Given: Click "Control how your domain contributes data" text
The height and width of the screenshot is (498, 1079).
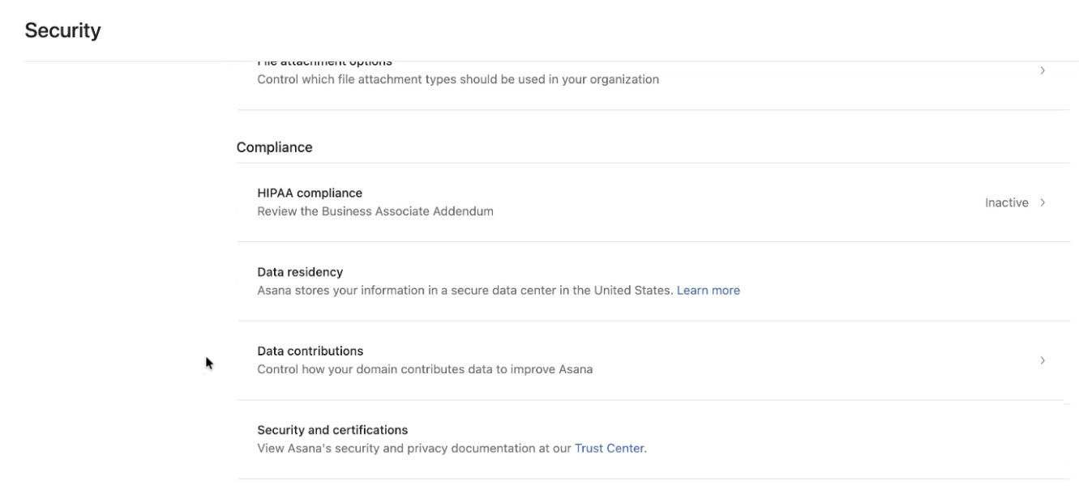Looking at the screenshot, I should pos(425,369).
